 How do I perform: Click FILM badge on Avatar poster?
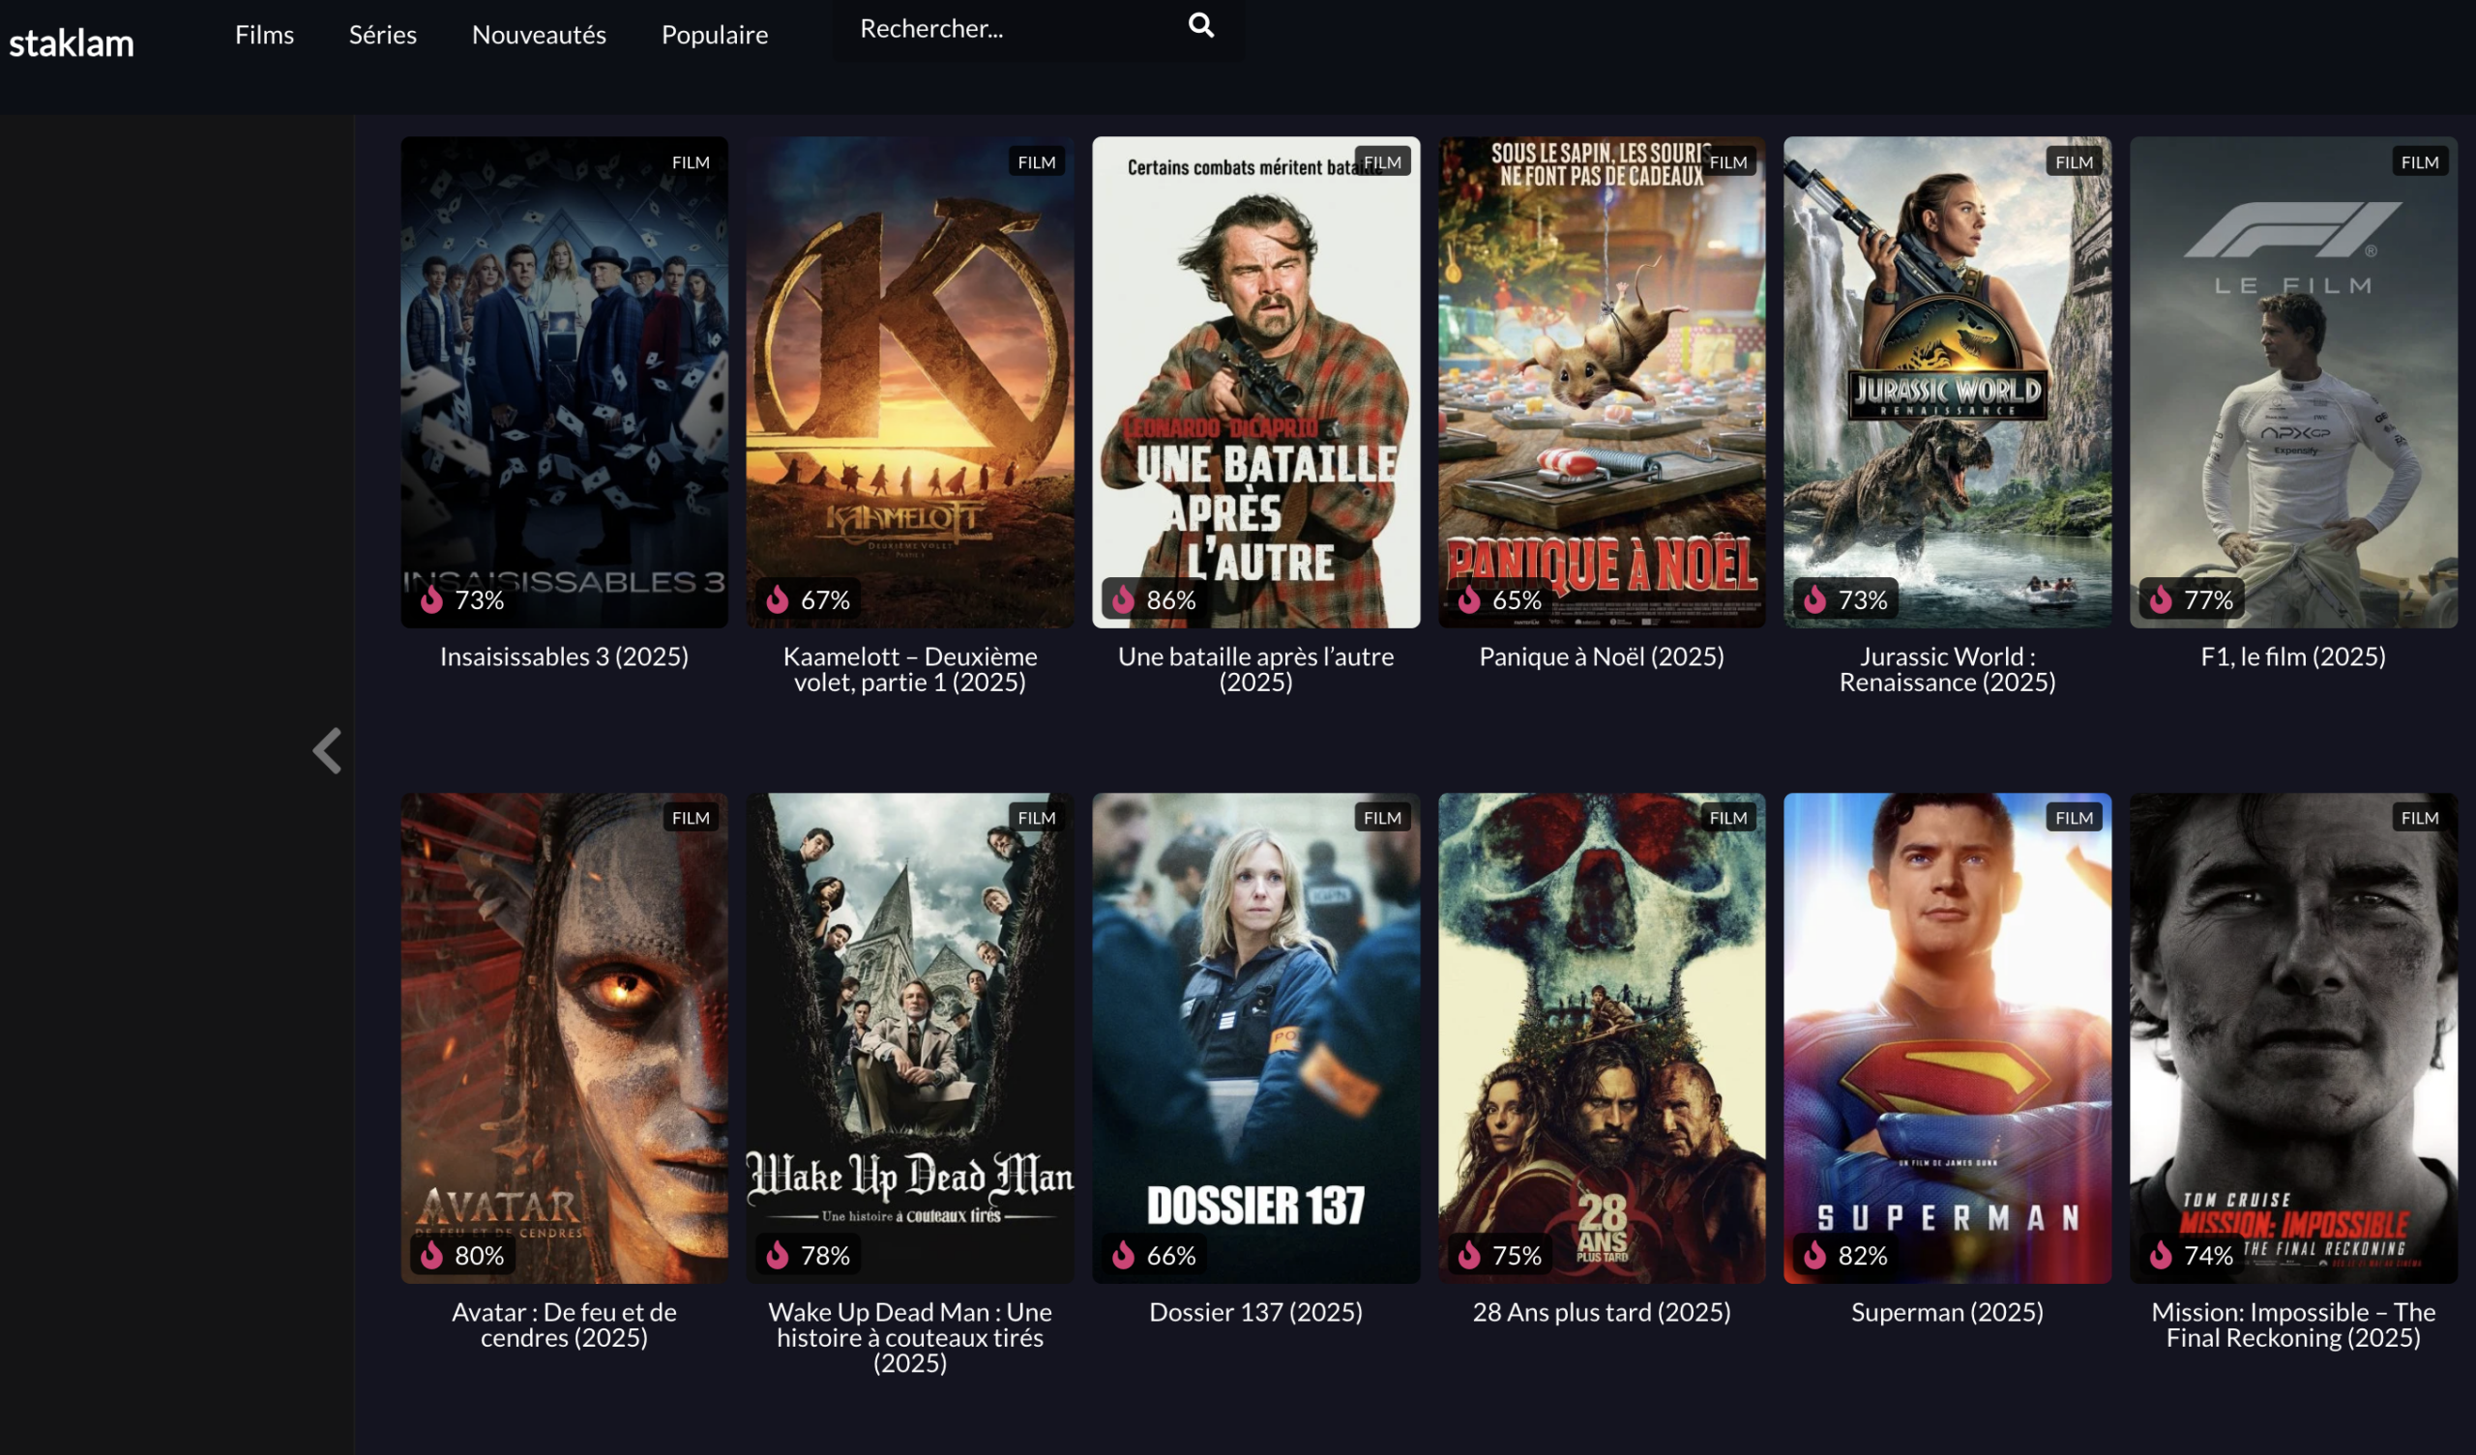coord(691,817)
